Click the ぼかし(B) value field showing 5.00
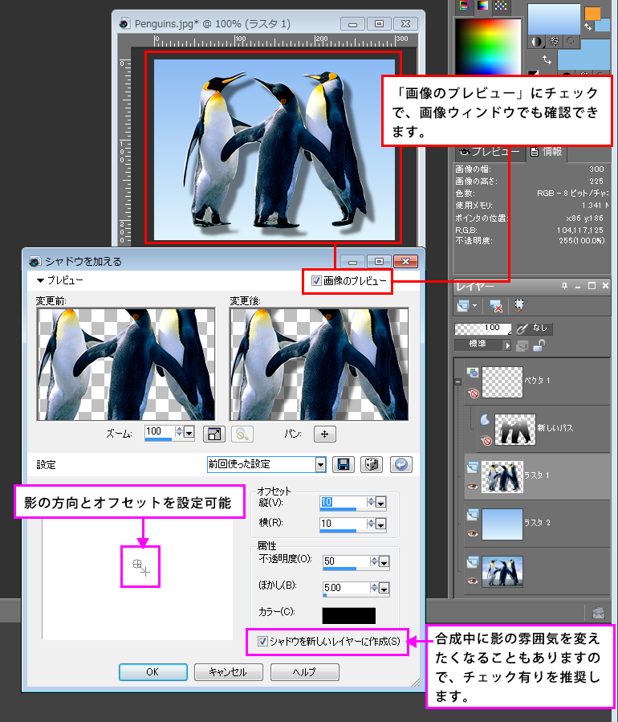 click(347, 588)
